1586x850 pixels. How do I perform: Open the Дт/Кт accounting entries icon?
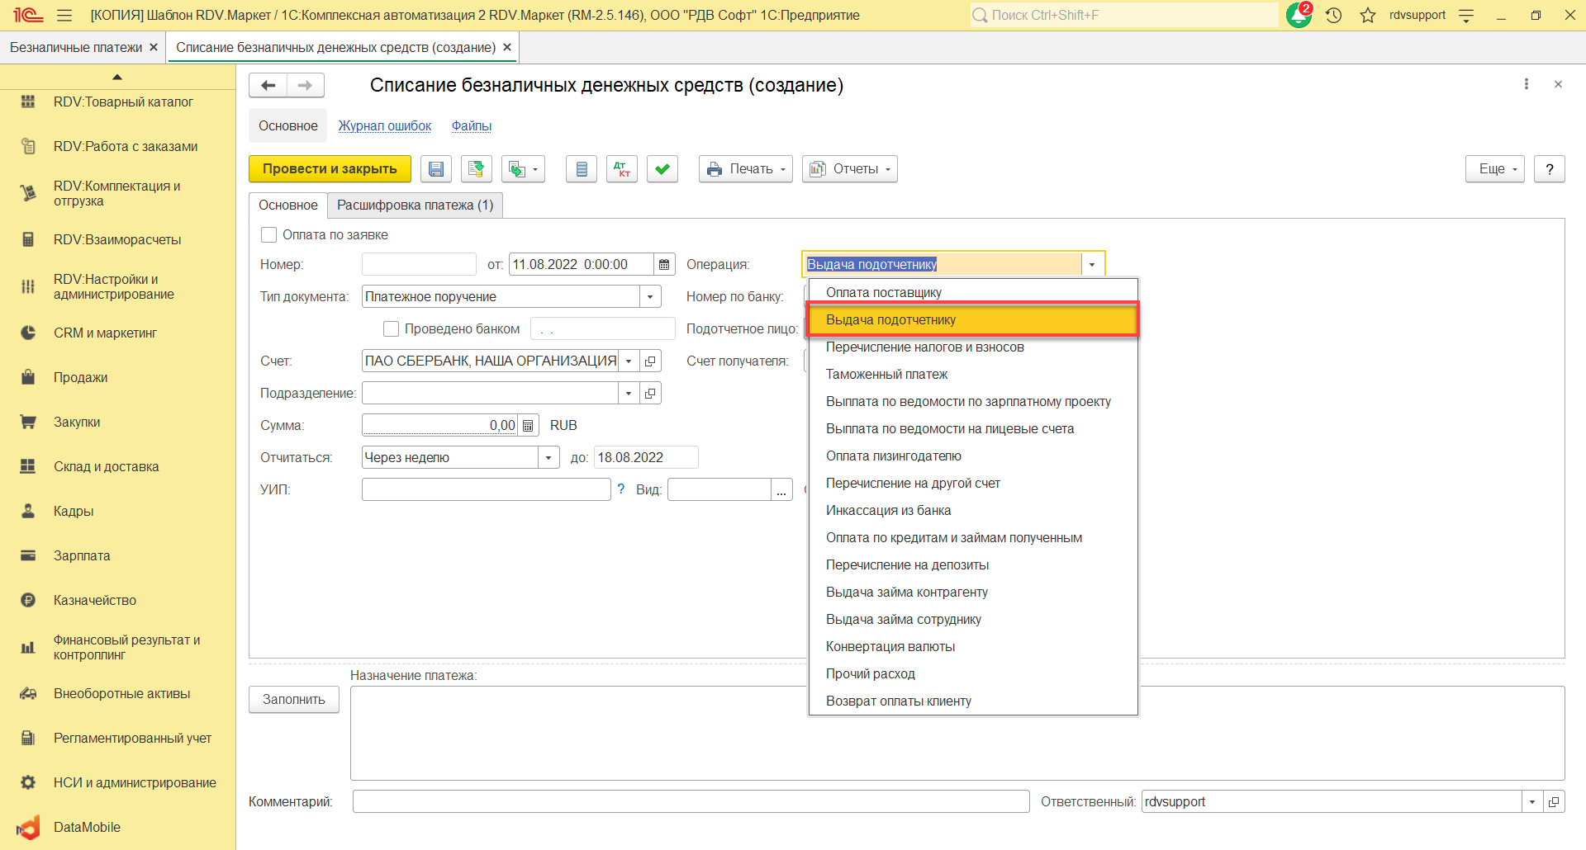coord(621,169)
